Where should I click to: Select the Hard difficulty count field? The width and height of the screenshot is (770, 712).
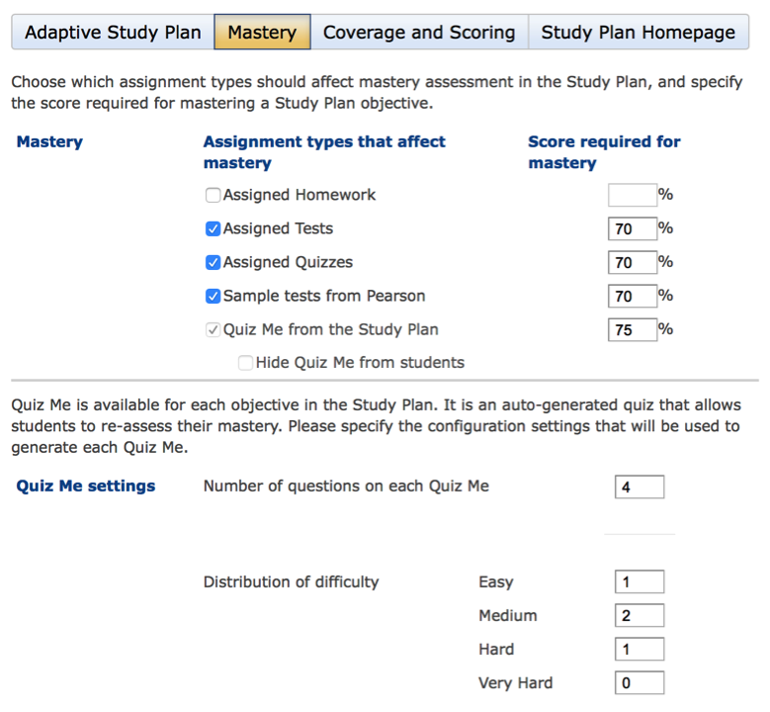pos(639,650)
